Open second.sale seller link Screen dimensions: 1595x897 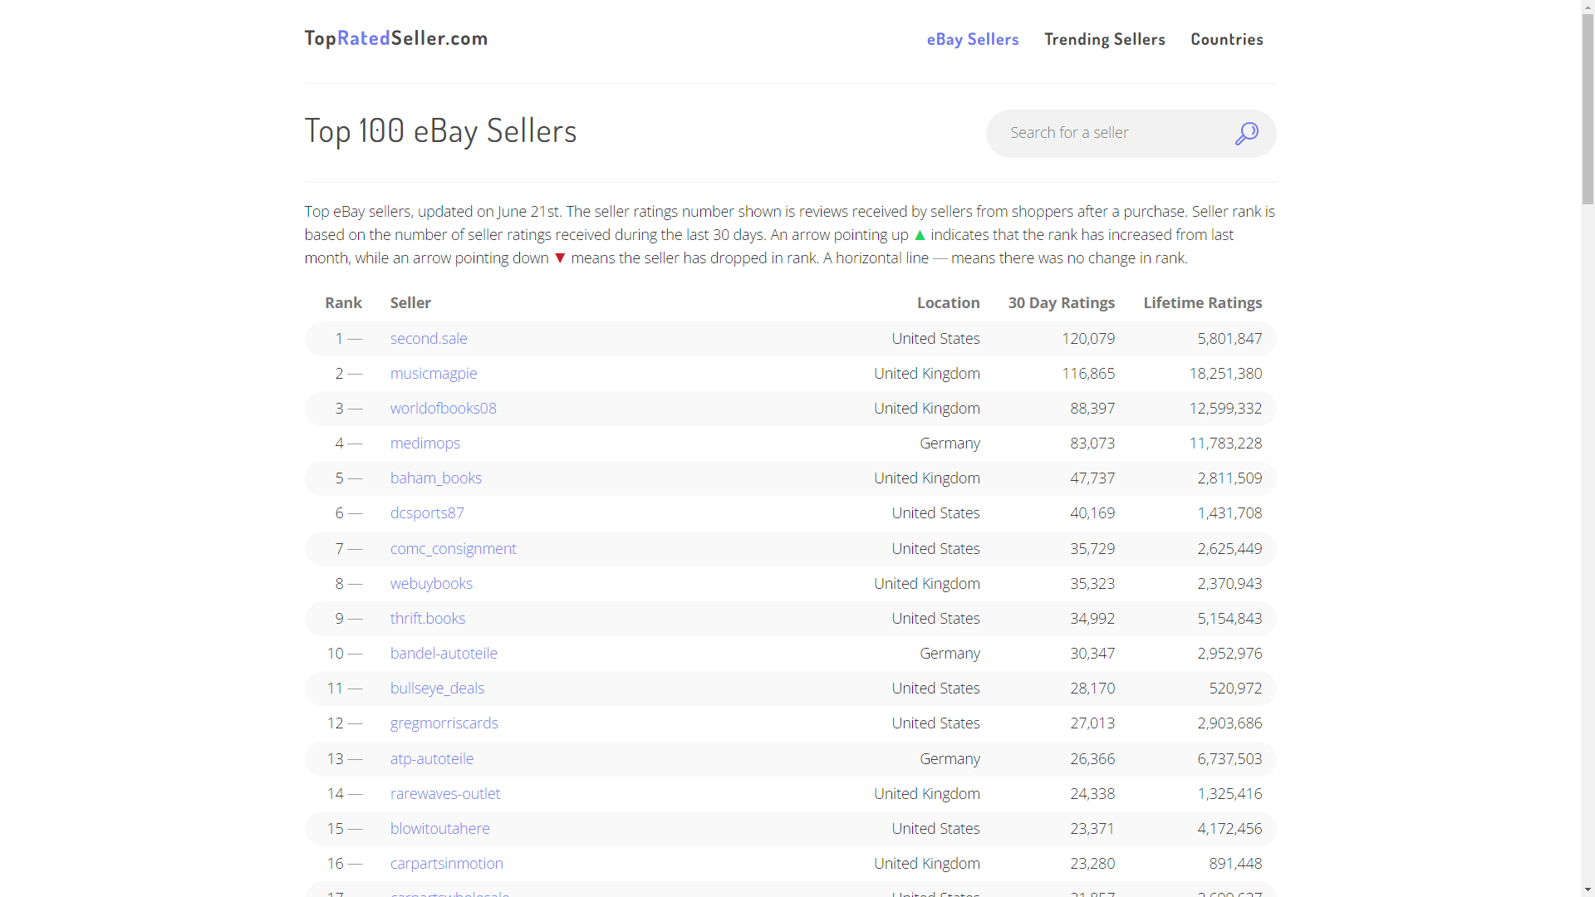pyautogui.click(x=429, y=339)
